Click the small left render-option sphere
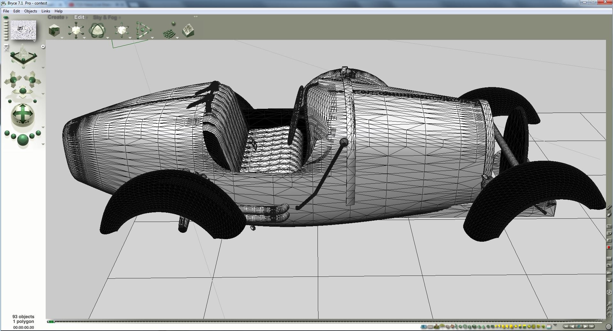The width and height of the screenshot is (613, 331). pyautogui.click(x=7, y=133)
